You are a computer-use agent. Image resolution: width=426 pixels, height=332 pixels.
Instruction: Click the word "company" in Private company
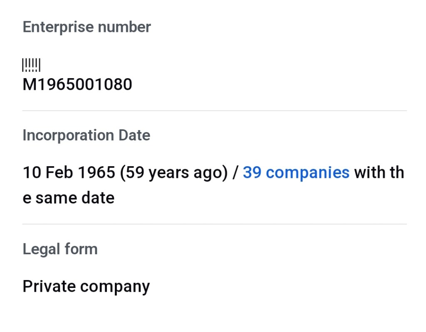click(115, 286)
